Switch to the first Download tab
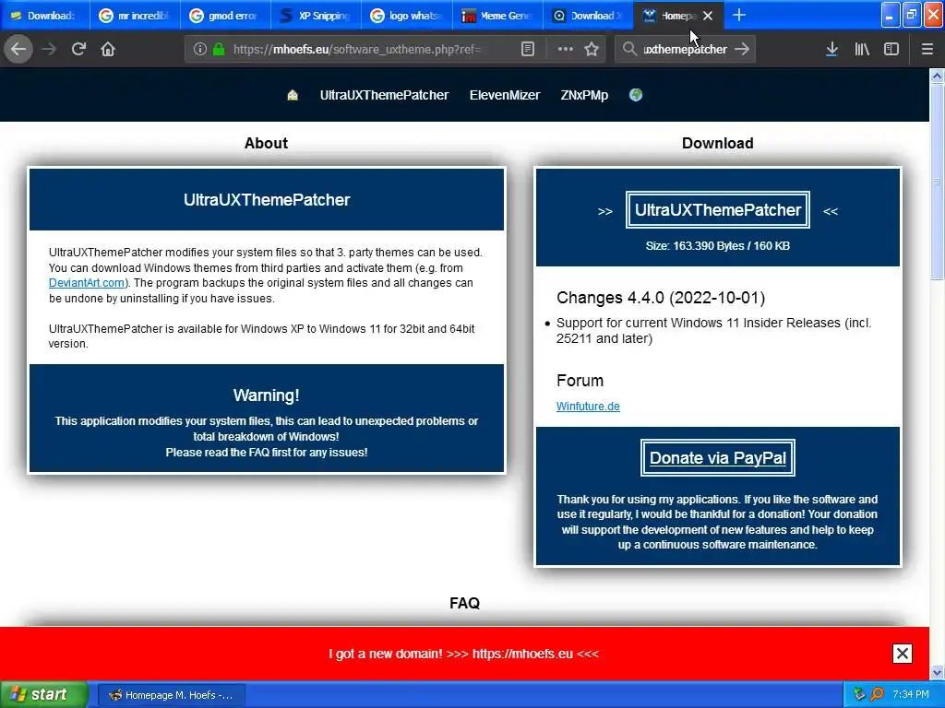Image resolution: width=945 pixels, height=708 pixels. (44, 16)
